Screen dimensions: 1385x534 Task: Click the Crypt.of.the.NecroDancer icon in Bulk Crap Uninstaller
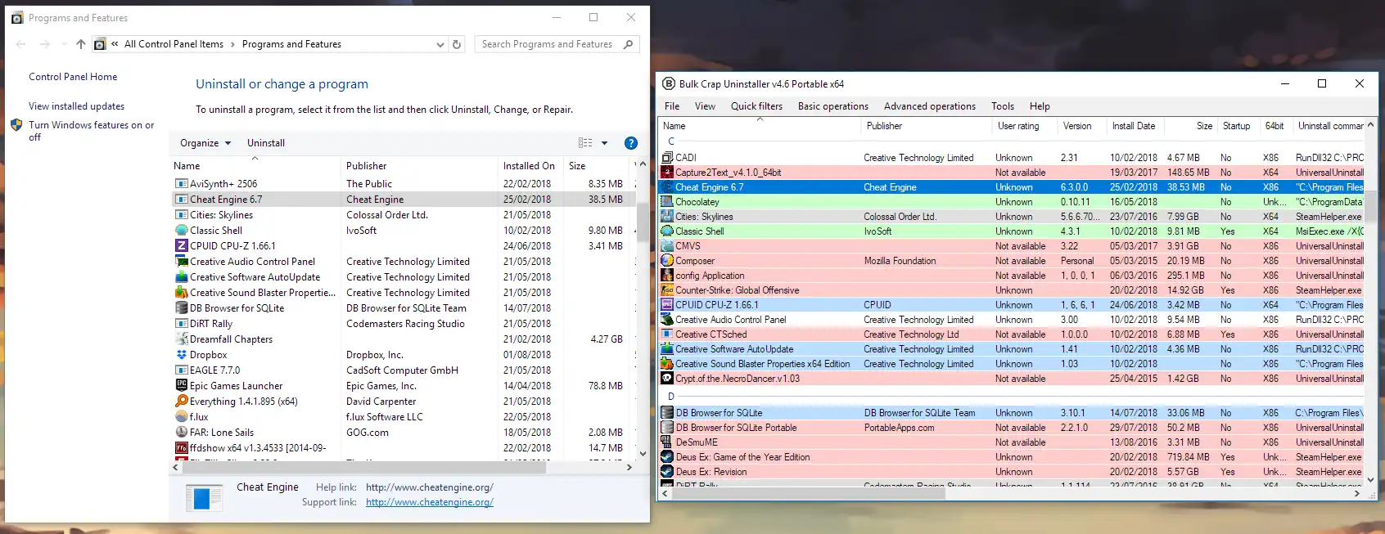coord(667,379)
